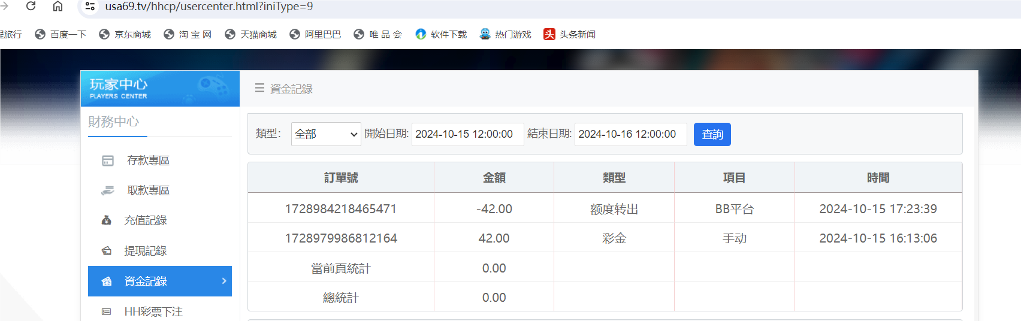This screenshot has height=321, width=1021.
Task: Go to the browser home page icon
Action: (58, 6)
